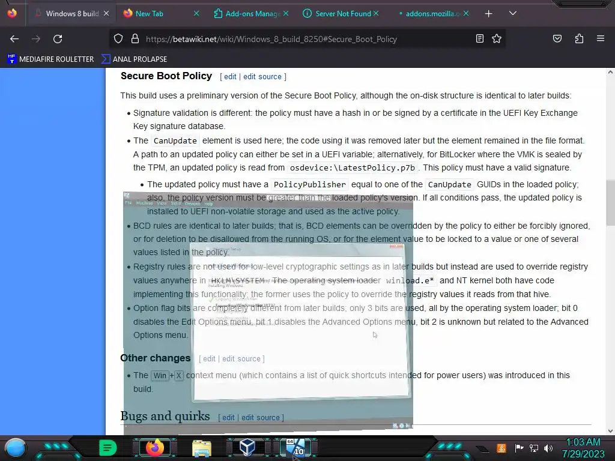Expand the list all tabs chevron
Image resolution: width=615 pixels, height=461 pixels.
(513, 13)
